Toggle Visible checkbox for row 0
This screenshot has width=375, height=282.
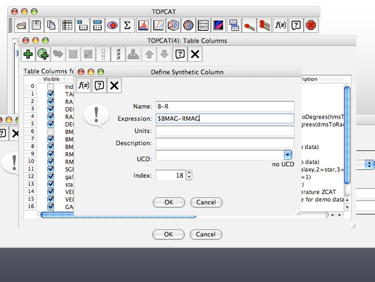50,87
